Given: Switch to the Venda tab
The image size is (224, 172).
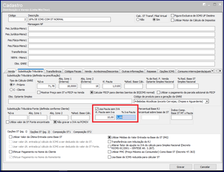Looking at the screenshot, I should pyautogui.click(x=11, y=71).
